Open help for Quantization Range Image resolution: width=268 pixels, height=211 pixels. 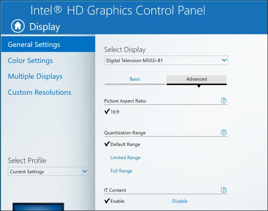point(224,132)
